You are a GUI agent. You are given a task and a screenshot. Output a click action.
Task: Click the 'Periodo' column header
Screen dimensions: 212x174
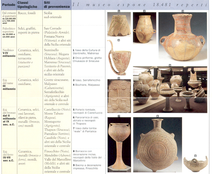pos(8,5)
